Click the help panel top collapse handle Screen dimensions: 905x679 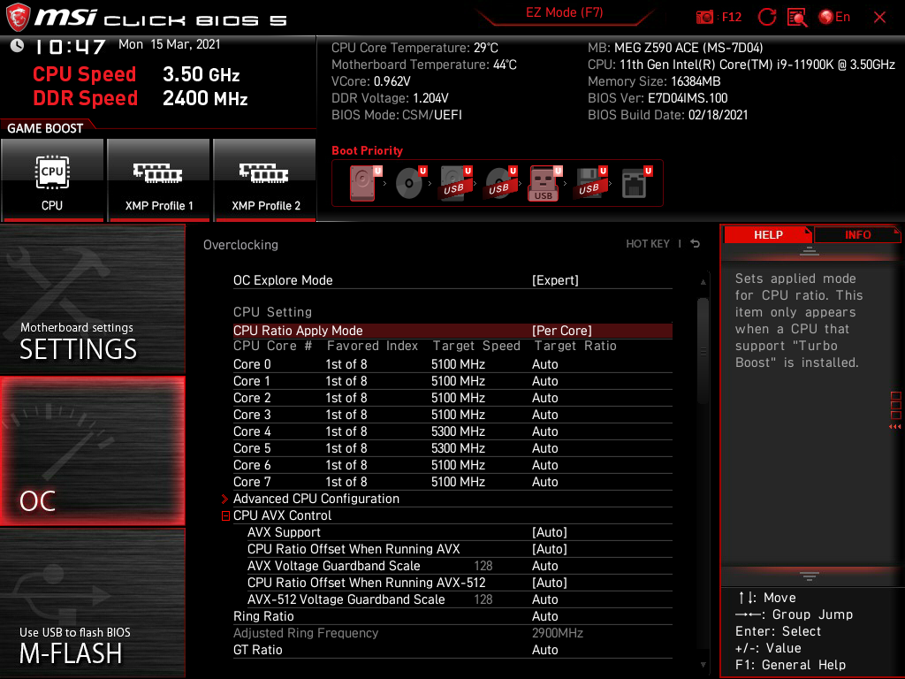tap(810, 250)
